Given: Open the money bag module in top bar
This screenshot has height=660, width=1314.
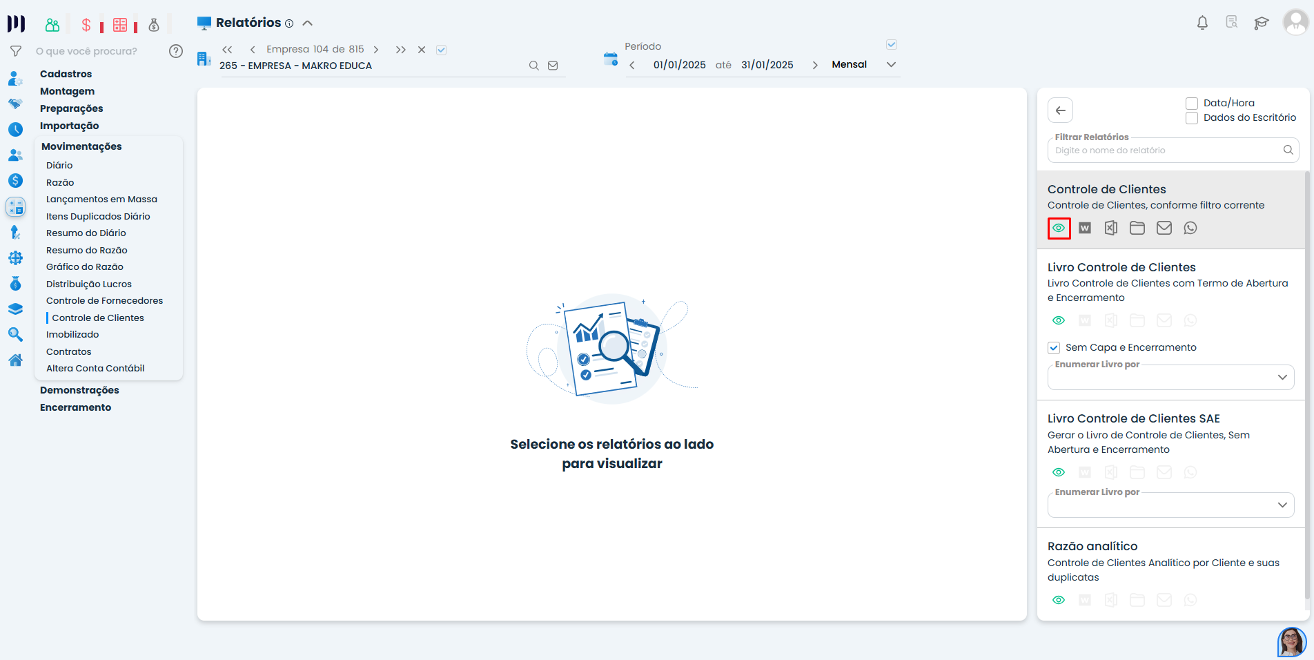Looking at the screenshot, I should coord(154,25).
